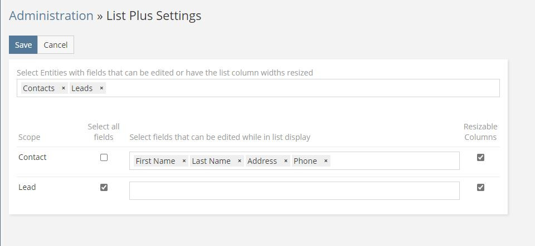Image resolution: width=535 pixels, height=246 pixels.
Task: Remove Phone field tag
Action: pos(326,161)
